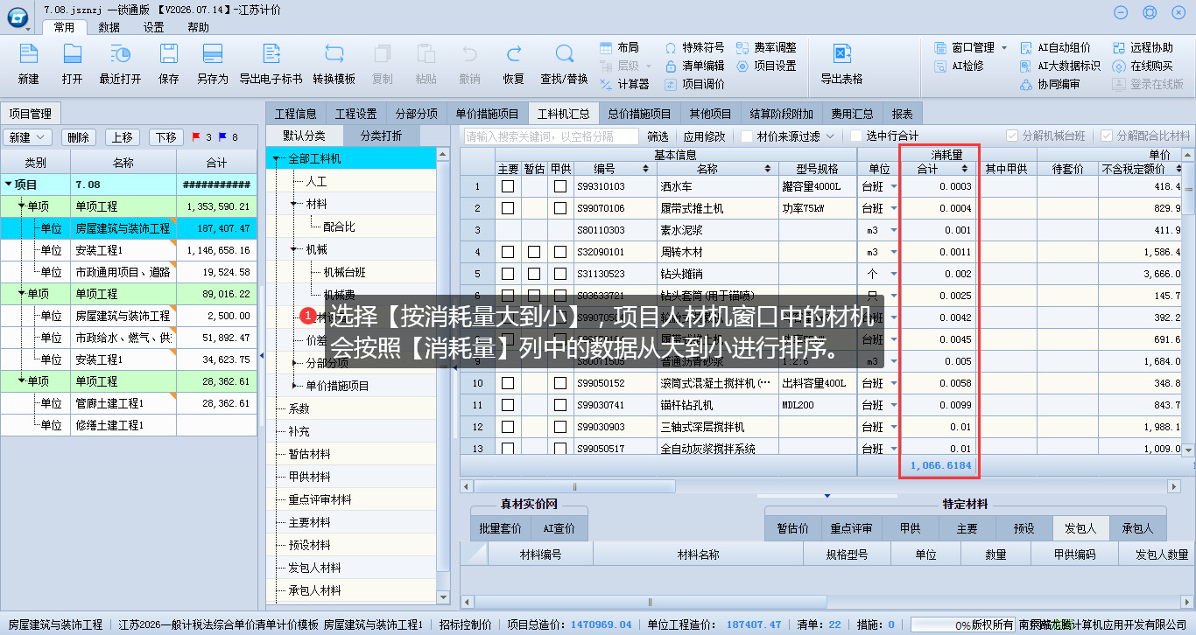Toggle 甲供 checkbox for 三轴式深层搅拌机 row

click(x=560, y=427)
